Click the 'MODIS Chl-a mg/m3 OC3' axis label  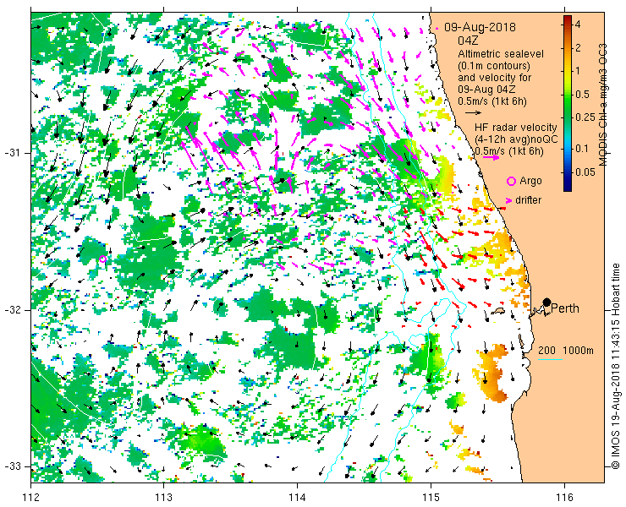(603, 105)
